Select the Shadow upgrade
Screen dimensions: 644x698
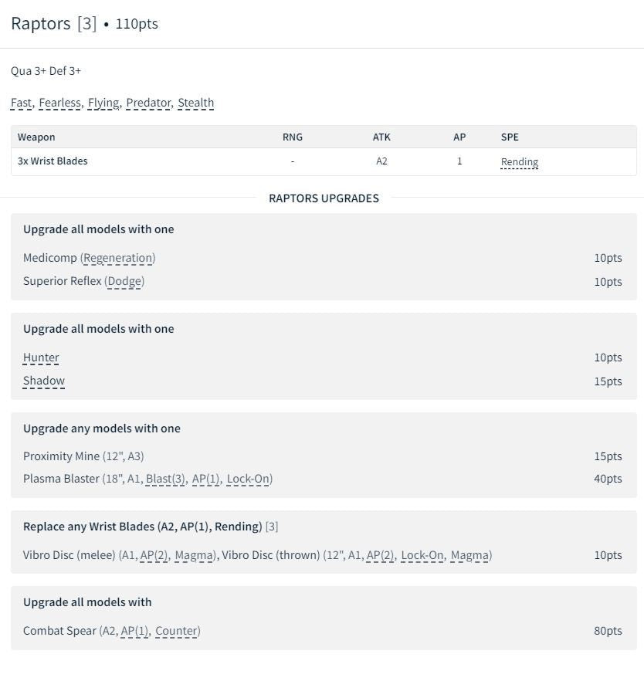[44, 381]
